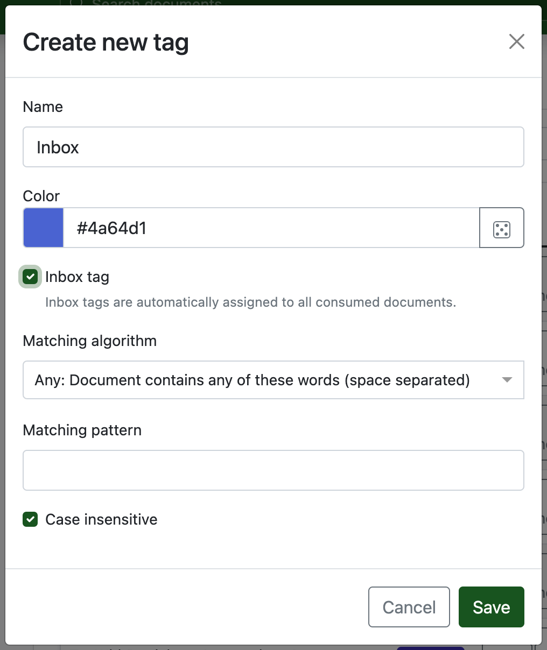Click the empty Matching pattern input
This screenshot has height=650, width=547.
(x=273, y=470)
